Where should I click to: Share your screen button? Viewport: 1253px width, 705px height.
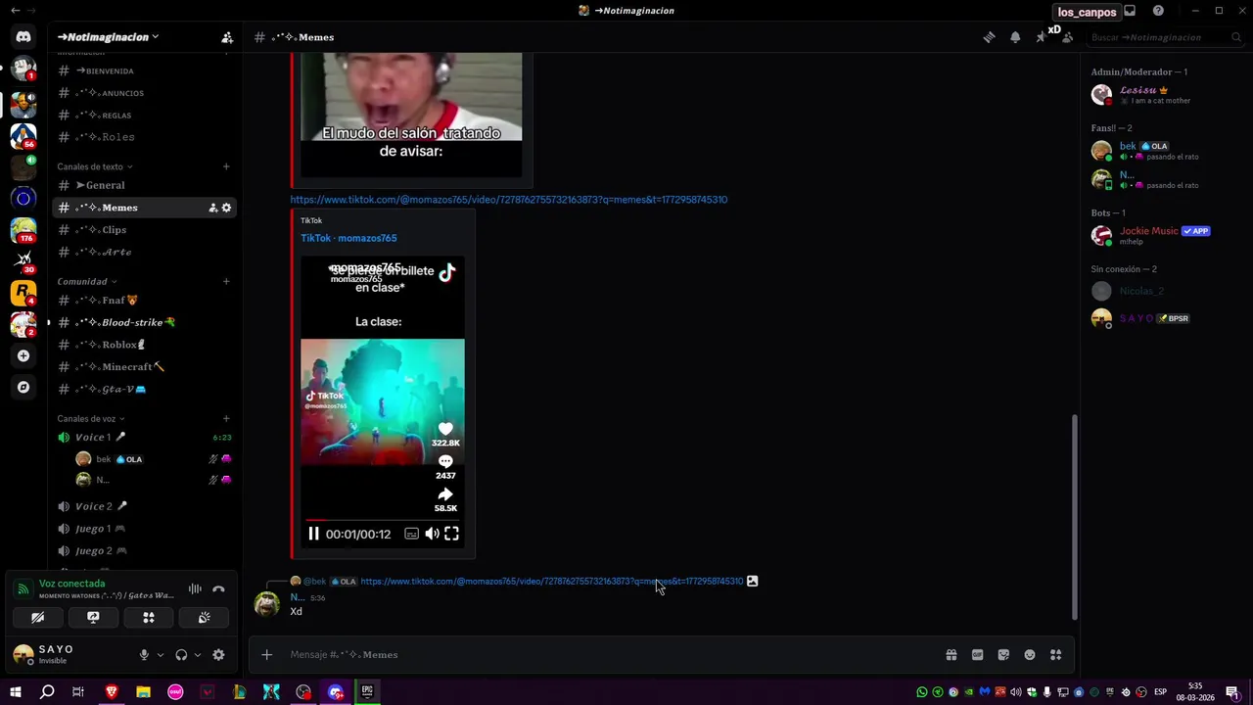point(93,618)
